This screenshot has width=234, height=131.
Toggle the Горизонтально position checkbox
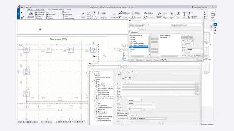click(x=117, y=119)
